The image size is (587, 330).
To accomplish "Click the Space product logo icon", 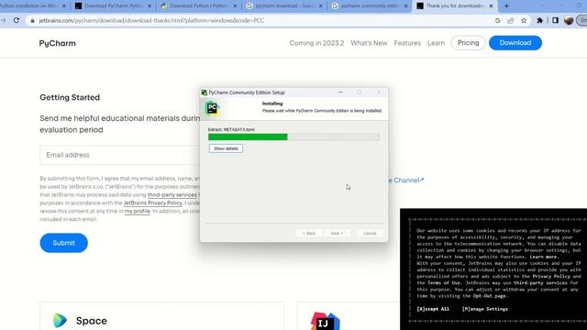I will click(60, 321).
